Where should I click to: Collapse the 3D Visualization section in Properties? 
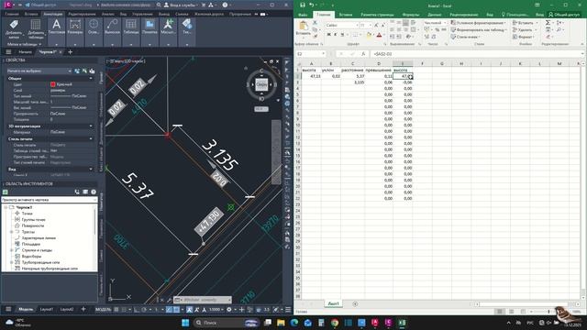pos(91,126)
